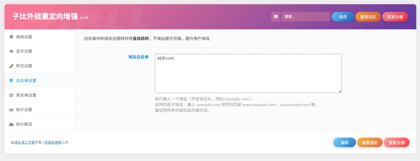Image resolution: width=420 pixels, height=161 pixels.
Task: Open the 基础设置 tab
Action: (x=39, y=37)
